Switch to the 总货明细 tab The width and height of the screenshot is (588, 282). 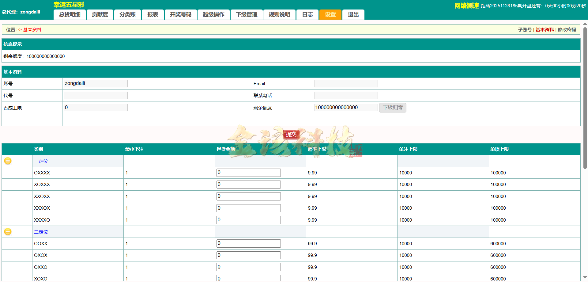pyautogui.click(x=70, y=14)
